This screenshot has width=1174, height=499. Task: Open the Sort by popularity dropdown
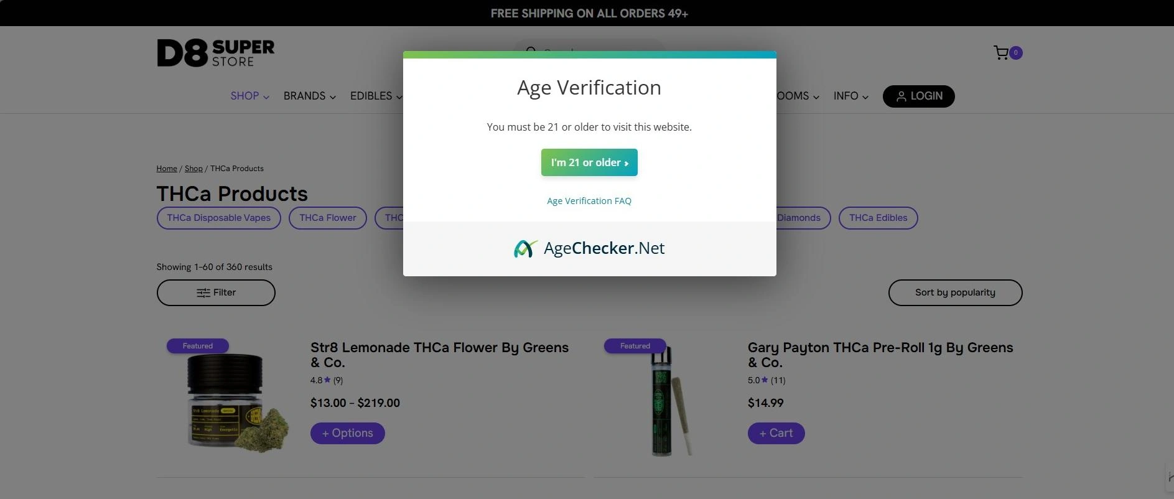954,292
